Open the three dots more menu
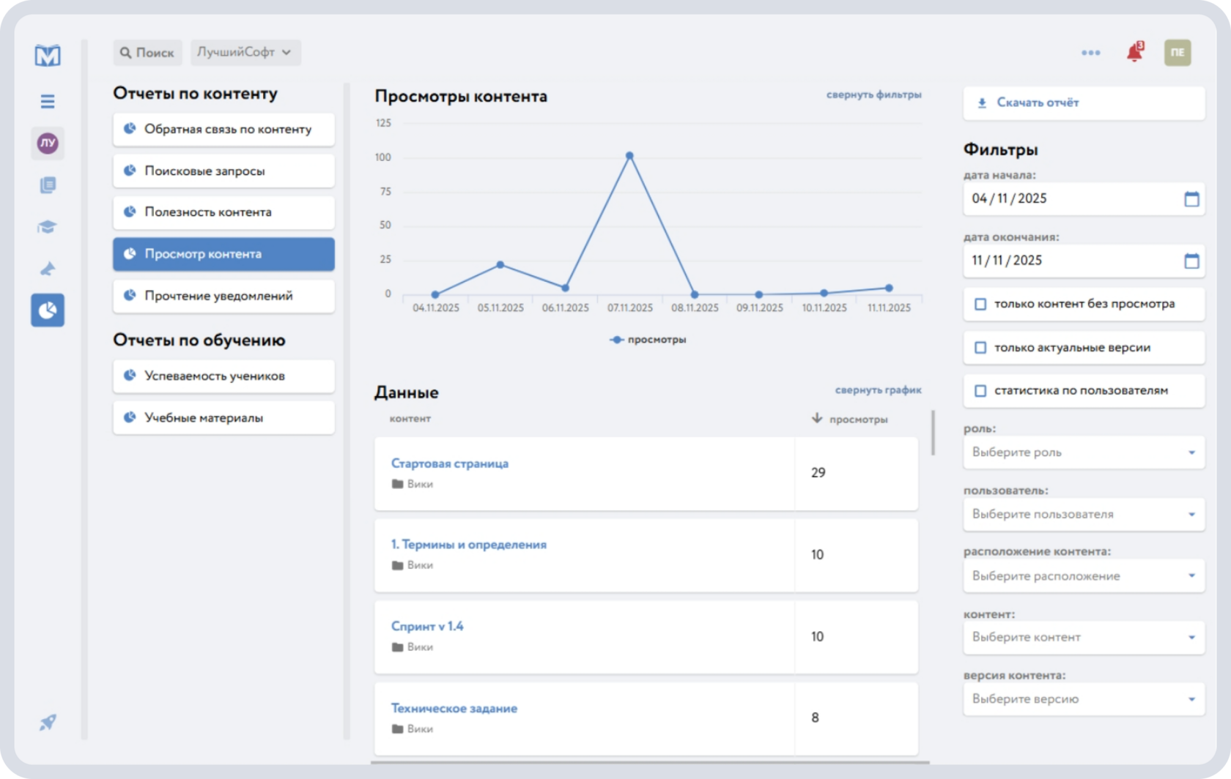 (x=1091, y=53)
